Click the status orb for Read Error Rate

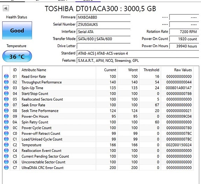coord(6,76)
